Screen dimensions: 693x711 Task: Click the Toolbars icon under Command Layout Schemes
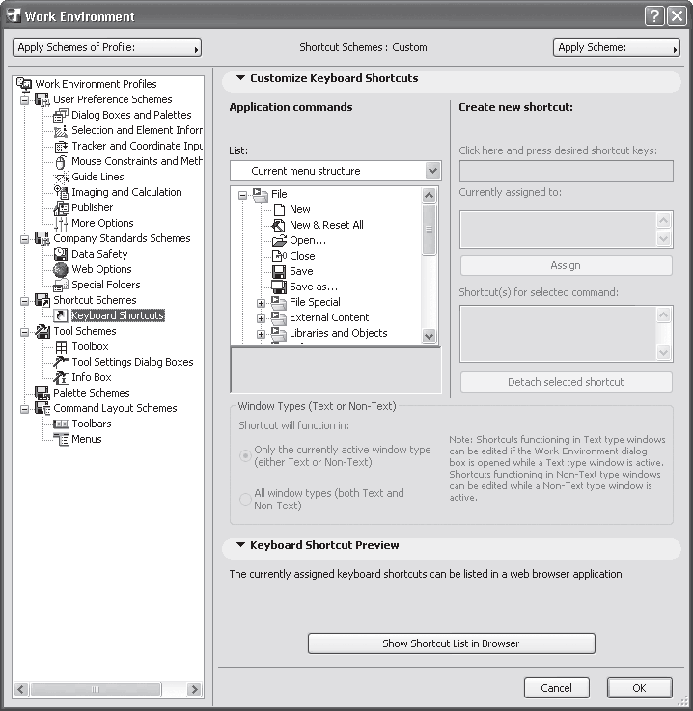click(x=62, y=424)
